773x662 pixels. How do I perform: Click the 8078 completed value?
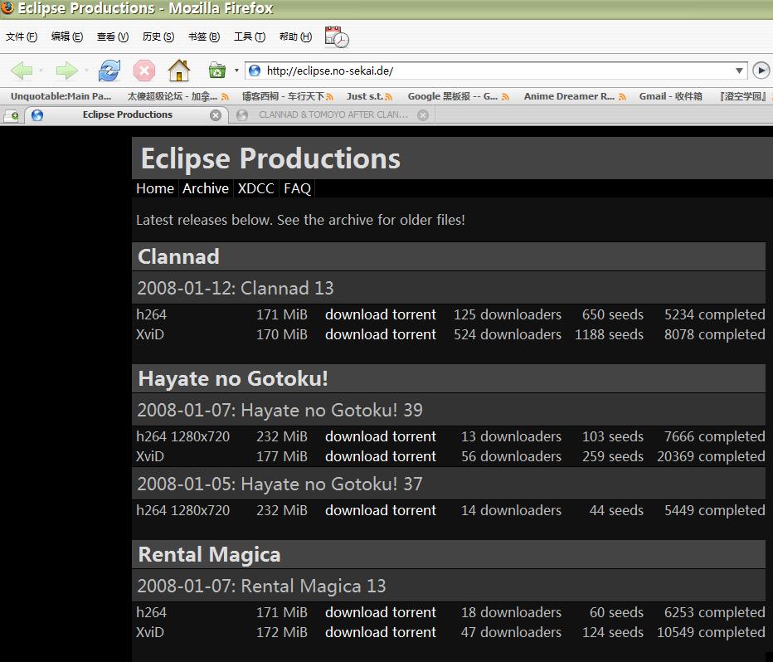(x=714, y=334)
